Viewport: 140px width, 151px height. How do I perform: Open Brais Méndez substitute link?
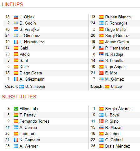pos(117,146)
